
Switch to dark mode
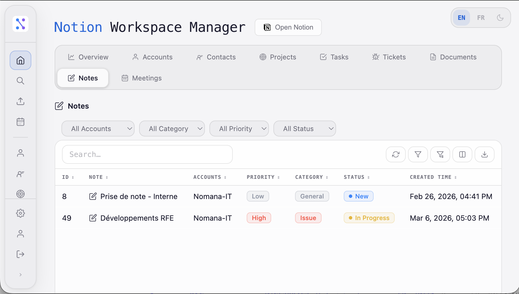500,18
